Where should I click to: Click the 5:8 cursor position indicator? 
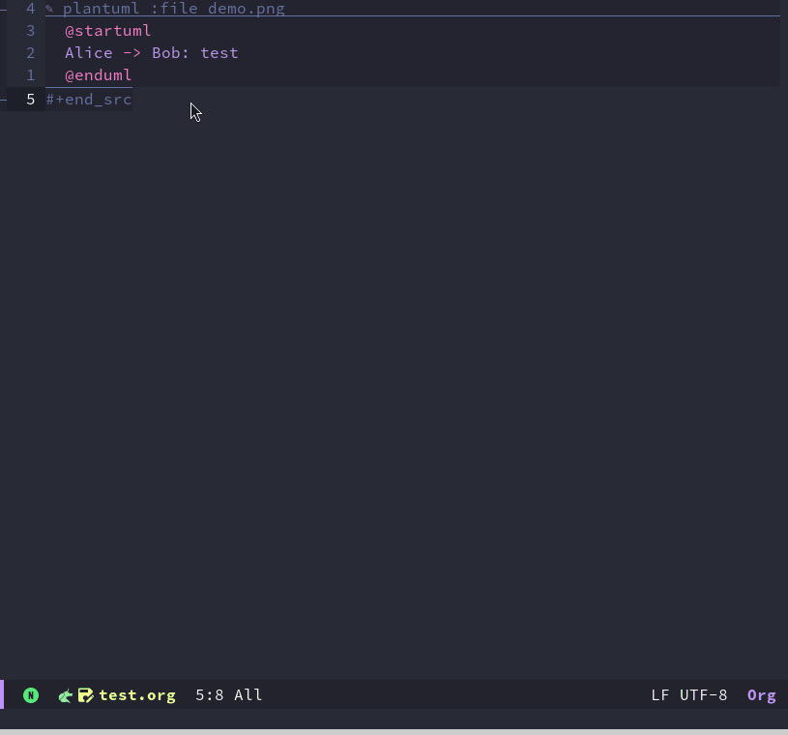click(x=210, y=695)
